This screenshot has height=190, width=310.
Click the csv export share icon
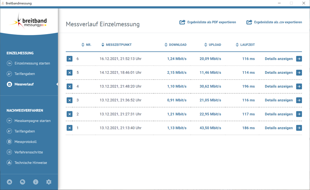tap(249, 22)
